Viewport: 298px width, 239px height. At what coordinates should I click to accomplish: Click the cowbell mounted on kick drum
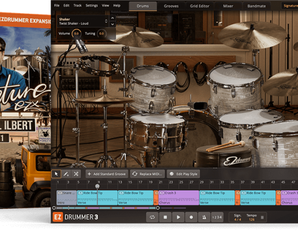point(198,105)
